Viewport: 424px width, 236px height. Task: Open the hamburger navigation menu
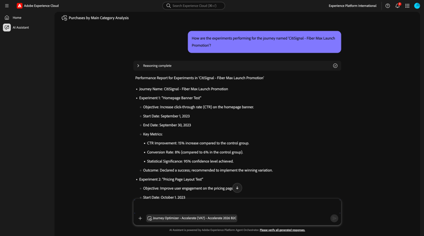[7, 6]
